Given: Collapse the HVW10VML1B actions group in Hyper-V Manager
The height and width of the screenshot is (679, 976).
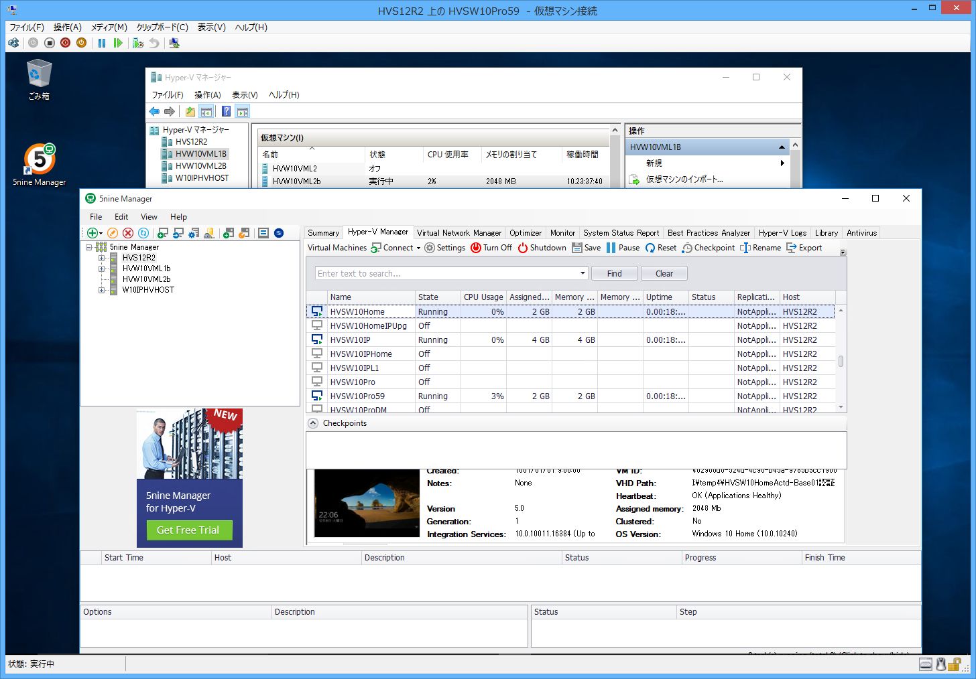Looking at the screenshot, I should point(782,147).
